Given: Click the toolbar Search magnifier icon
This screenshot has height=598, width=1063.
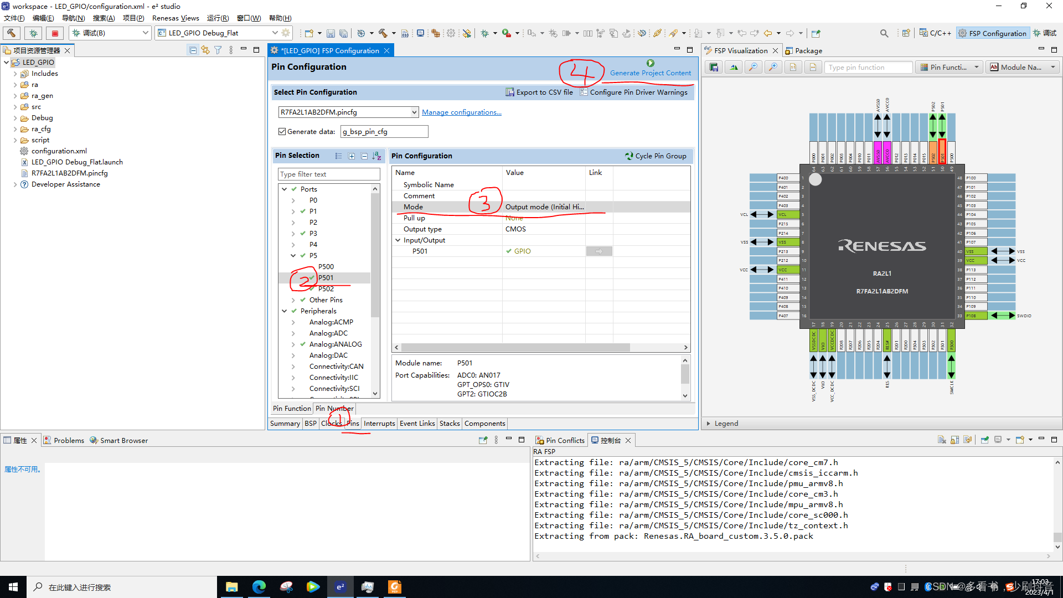Looking at the screenshot, I should [x=884, y=33].
